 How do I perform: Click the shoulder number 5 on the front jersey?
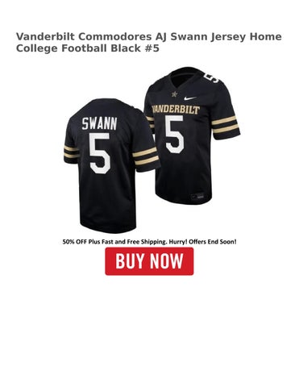pyautogui.click(x=211, y=77)
